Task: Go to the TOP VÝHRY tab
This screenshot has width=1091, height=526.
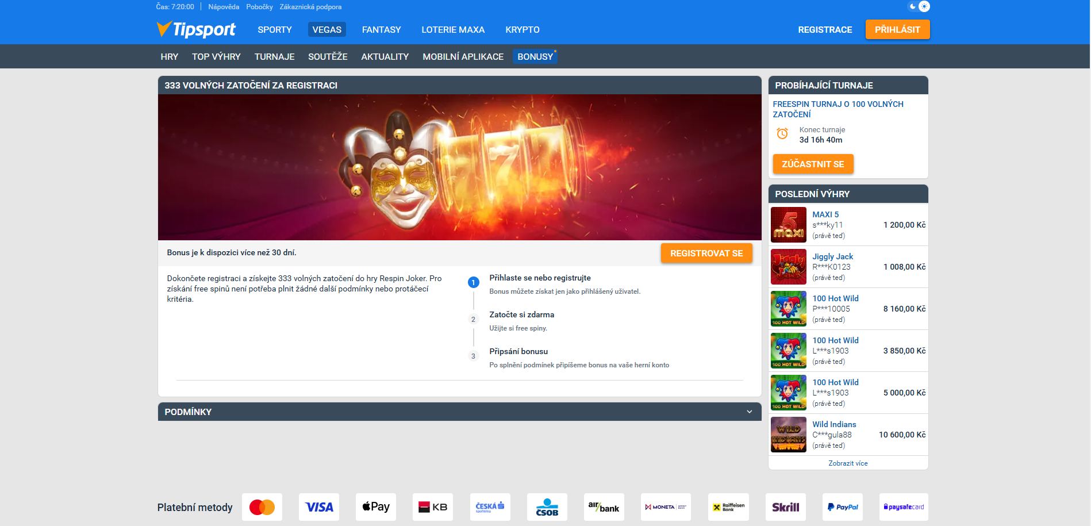Action: point(216,56)
